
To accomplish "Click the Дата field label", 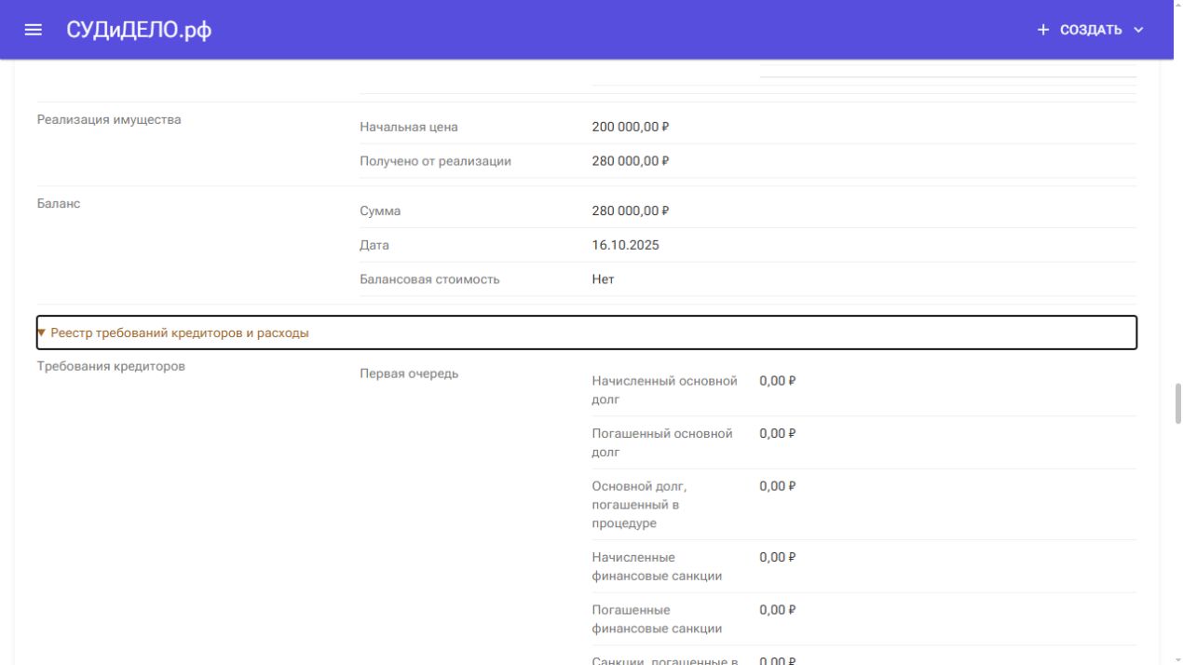I will pyautogui.click(x=374, y=245).
